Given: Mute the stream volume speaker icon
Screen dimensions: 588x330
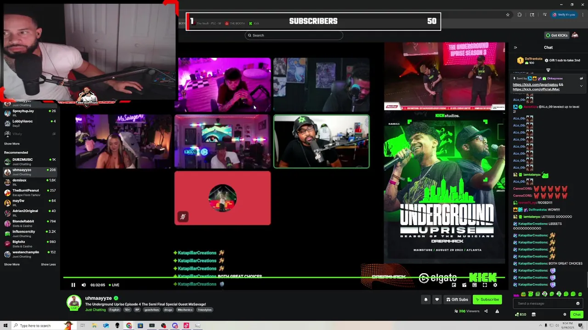Looking at the screenshot, I should point(84,285).
